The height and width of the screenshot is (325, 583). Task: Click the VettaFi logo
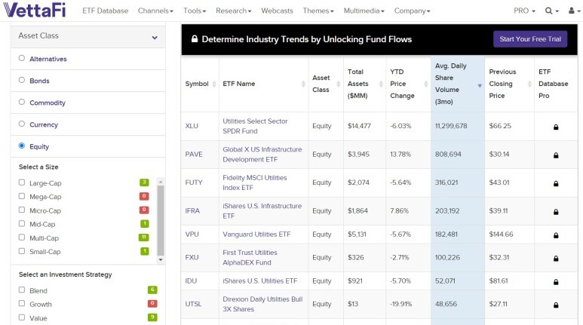coord(34,10)
